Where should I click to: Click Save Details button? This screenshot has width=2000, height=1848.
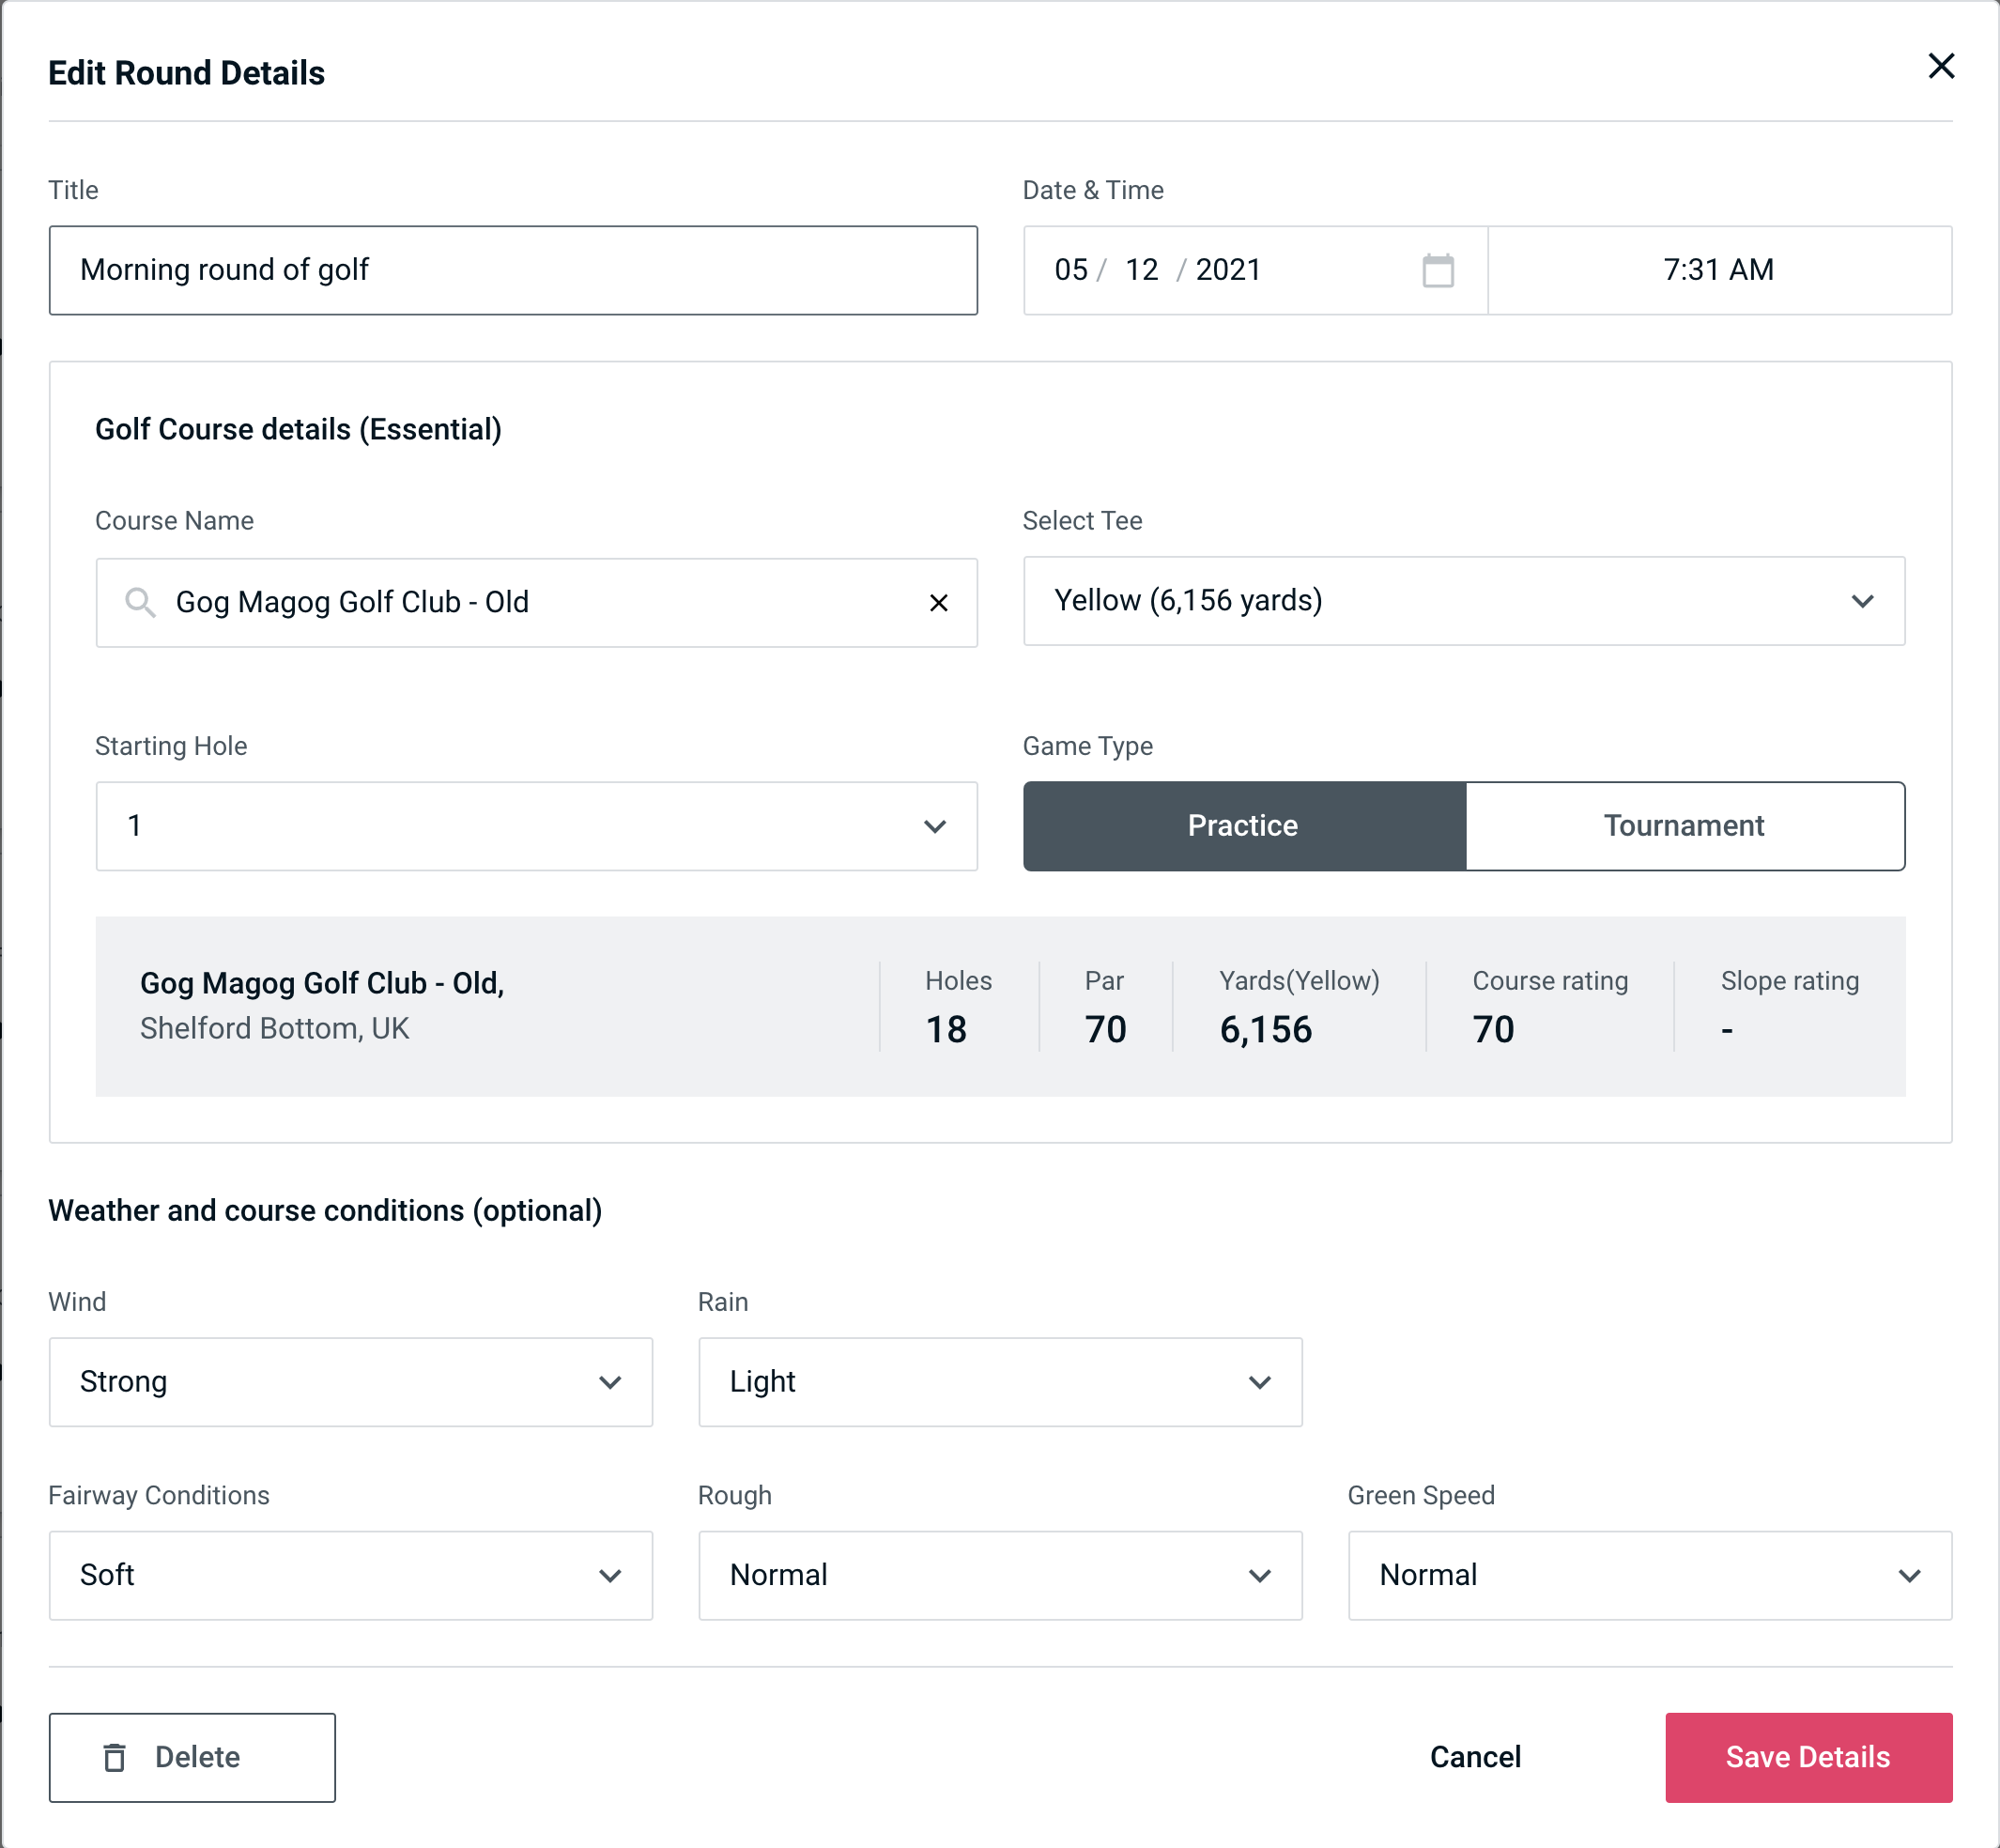[1807, 1756]
